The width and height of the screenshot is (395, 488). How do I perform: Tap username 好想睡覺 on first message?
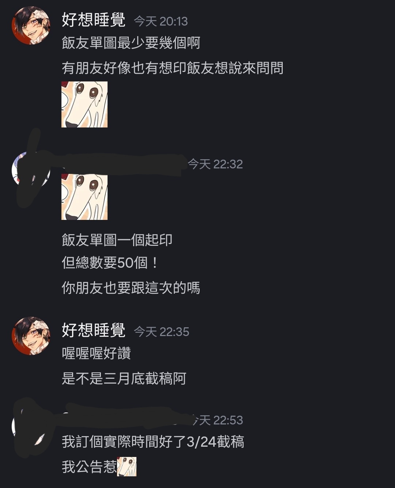coord(94,20)
